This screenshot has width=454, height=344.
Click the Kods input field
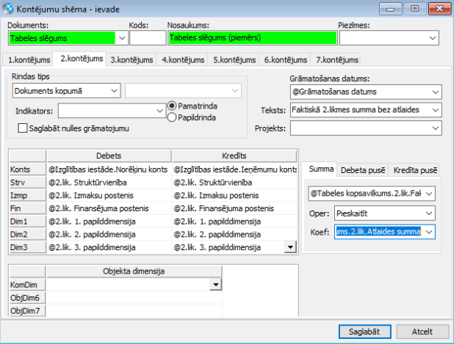(x=148, y=38)
